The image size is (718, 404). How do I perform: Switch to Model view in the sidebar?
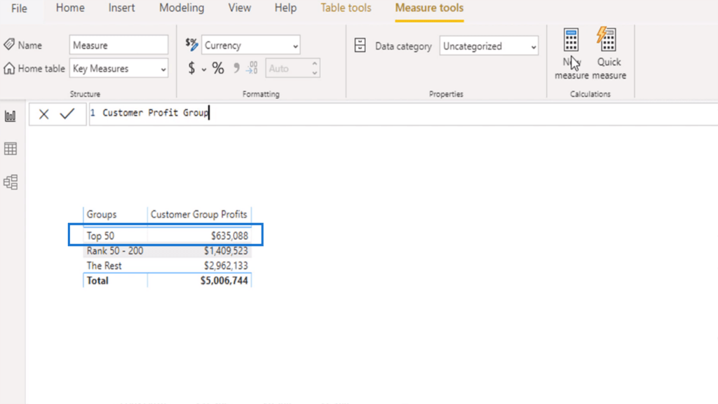click(x=10, y=182)
